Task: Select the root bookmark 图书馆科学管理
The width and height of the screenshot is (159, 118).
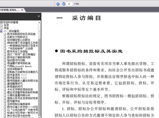Action: 9,22
